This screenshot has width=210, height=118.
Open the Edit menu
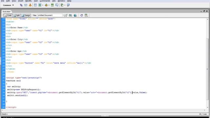8,1
